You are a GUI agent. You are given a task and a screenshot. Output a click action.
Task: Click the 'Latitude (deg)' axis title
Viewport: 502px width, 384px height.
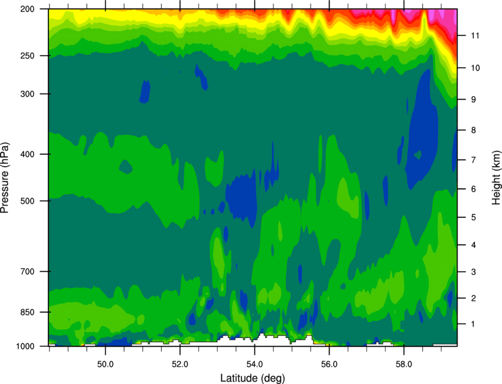click(x=252, y=378)
